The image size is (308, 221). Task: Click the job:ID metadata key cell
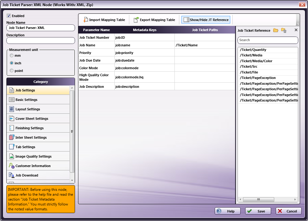pos(144,37)
